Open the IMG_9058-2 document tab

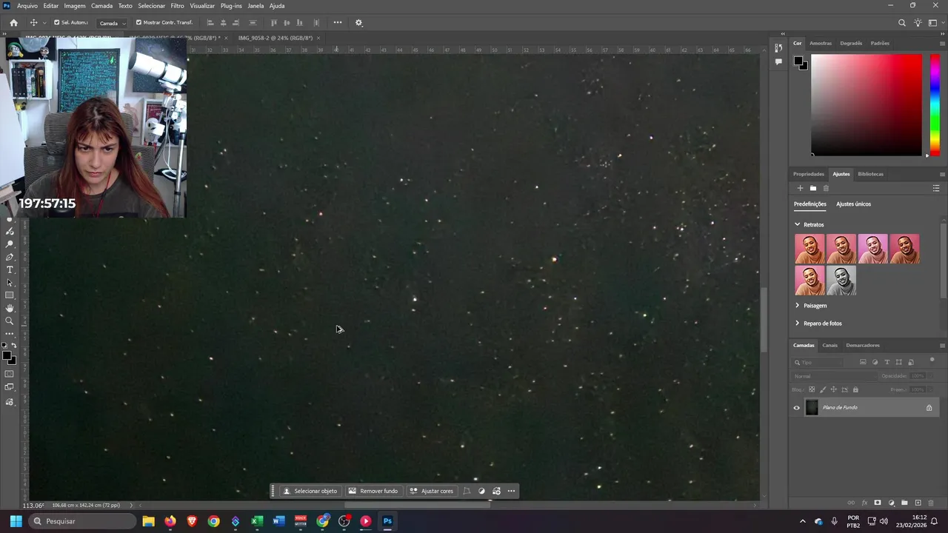coord(275,38)
